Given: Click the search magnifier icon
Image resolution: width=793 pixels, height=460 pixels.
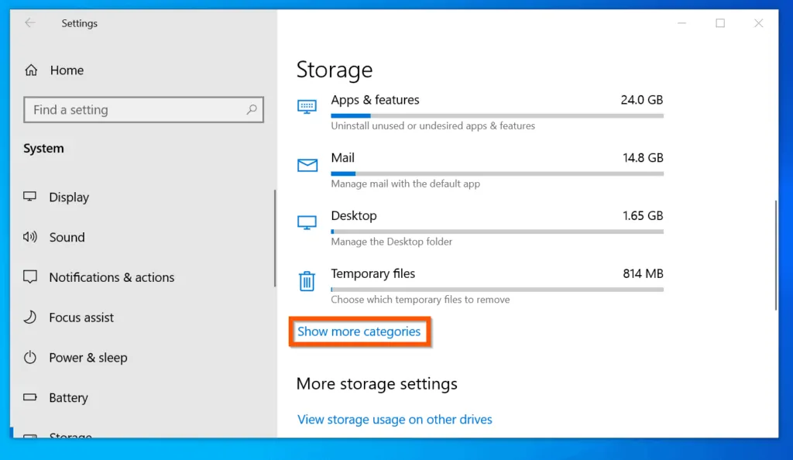Looking at the screenshot, I should point(252,110).
